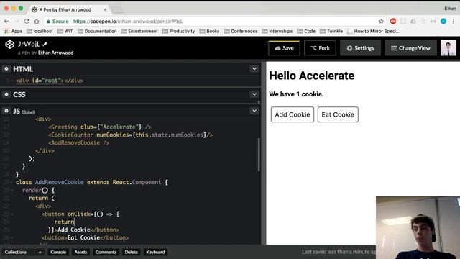Open How to Mirror Speci... bookmark
The width and height of the screenshot is (460, 259).
[373, 31]
